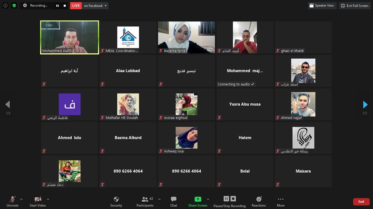Image resolution: width=373 pixels, height=209 pixels.
Task: Open the Chat window
Action: tap(174, 202)
